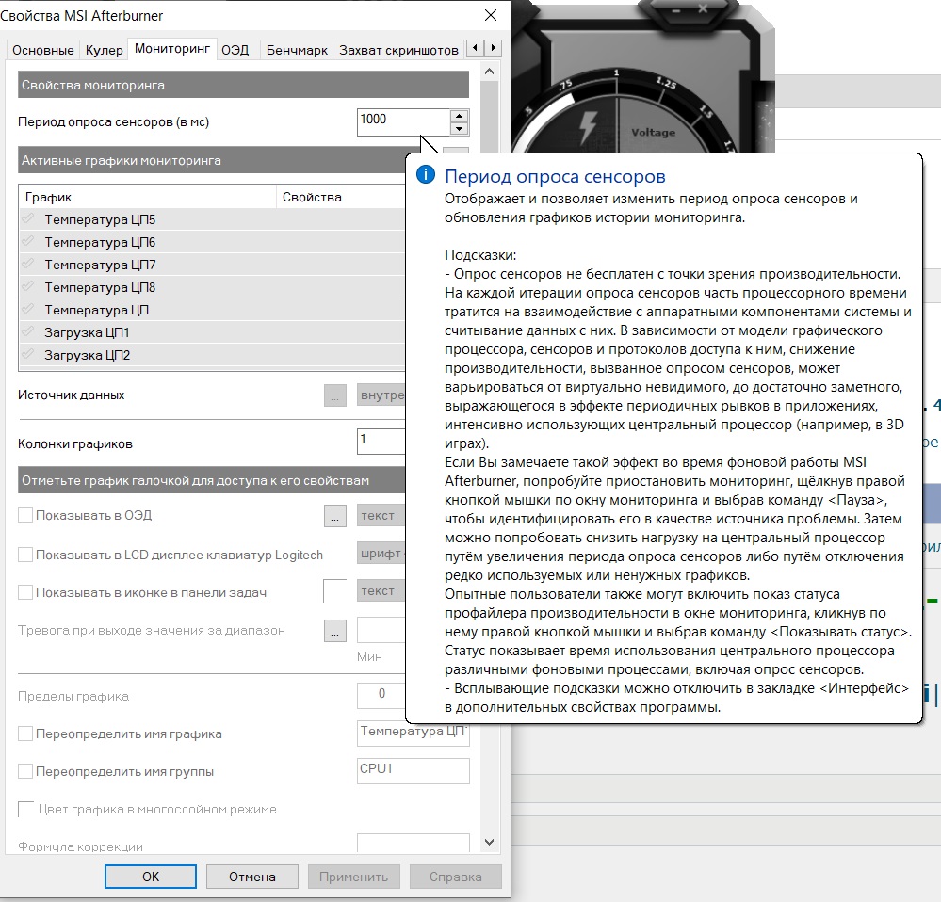
Task: Click the Применить button
Action: (353, 877)
